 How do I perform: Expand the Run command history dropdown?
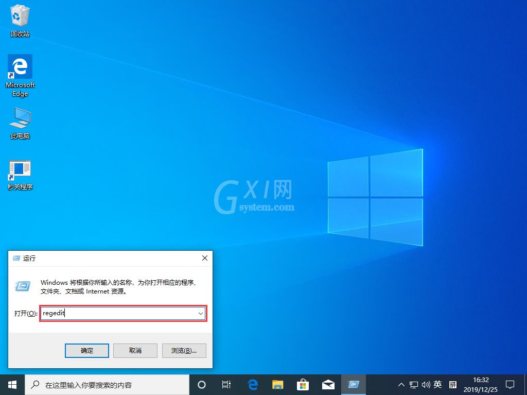pyautogui.click(x=201, y=313)
